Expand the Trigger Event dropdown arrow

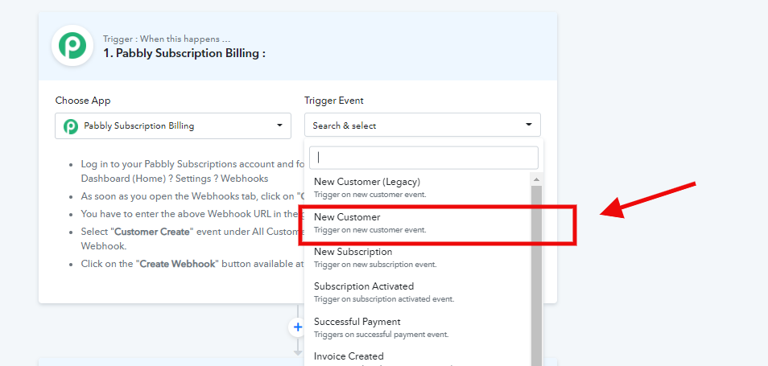click(528, 125)
